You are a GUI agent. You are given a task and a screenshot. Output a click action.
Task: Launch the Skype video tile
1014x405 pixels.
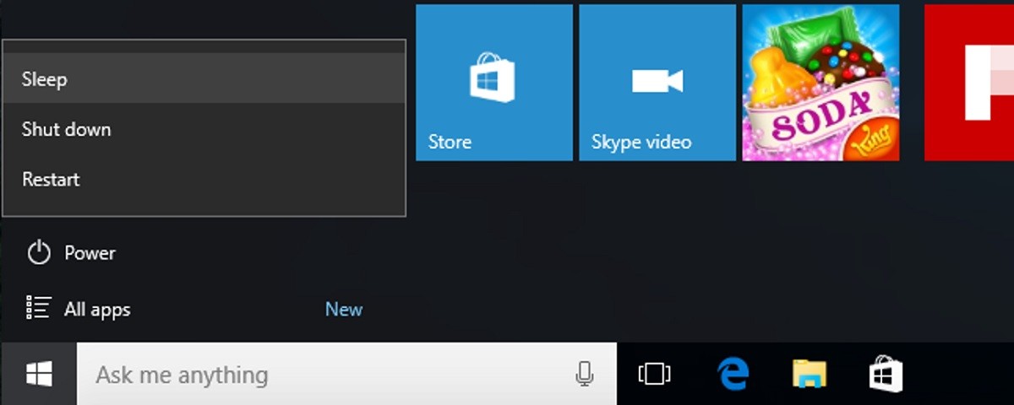click(x=657, y=82)
